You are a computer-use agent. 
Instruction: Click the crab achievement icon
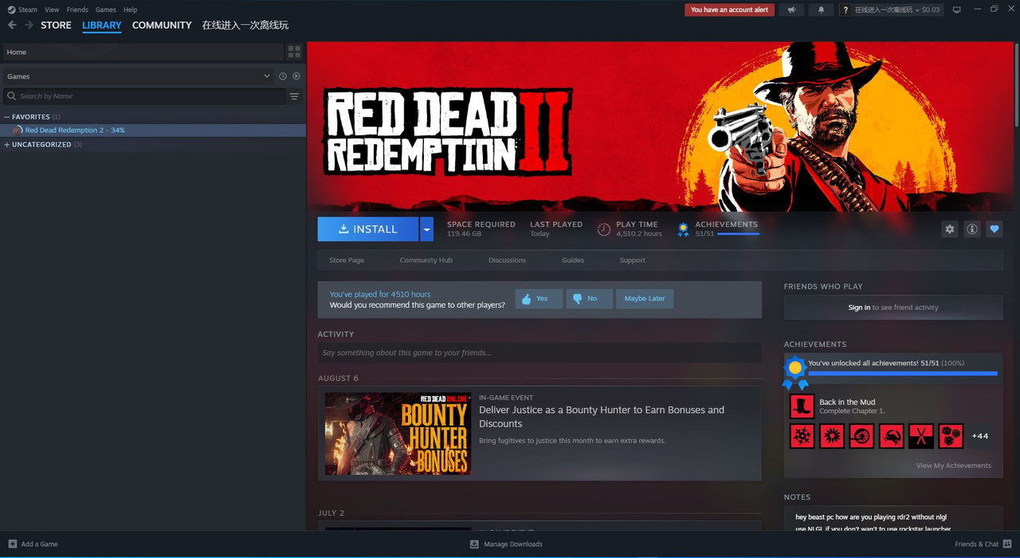pyautogui.click(x=891, y=436)
